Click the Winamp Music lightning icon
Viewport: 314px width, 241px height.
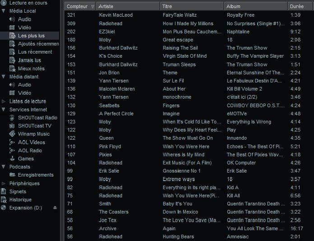(x=12, y=134)
